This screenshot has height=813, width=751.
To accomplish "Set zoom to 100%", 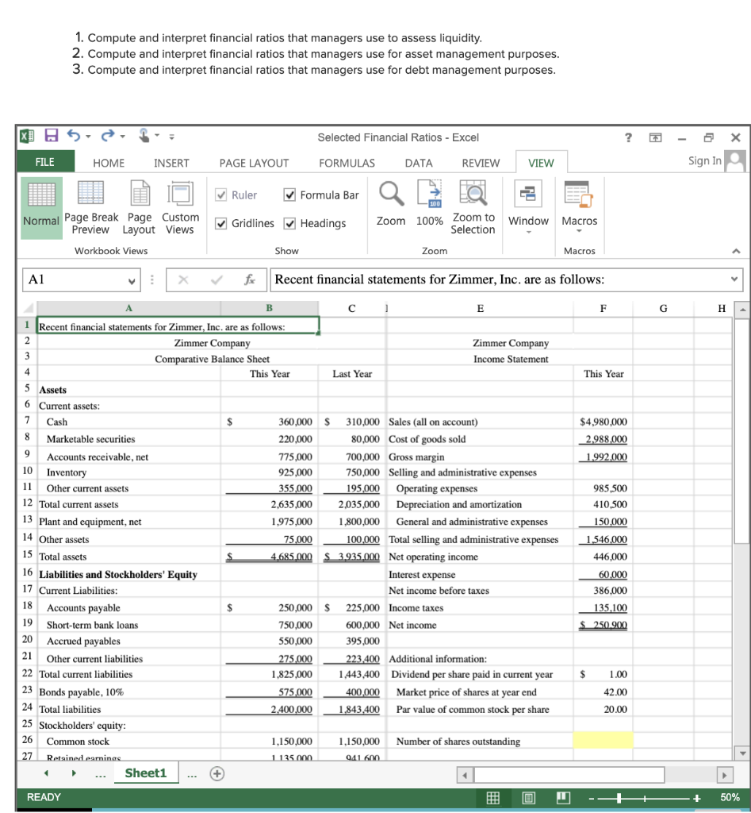I will click(429, 203).
